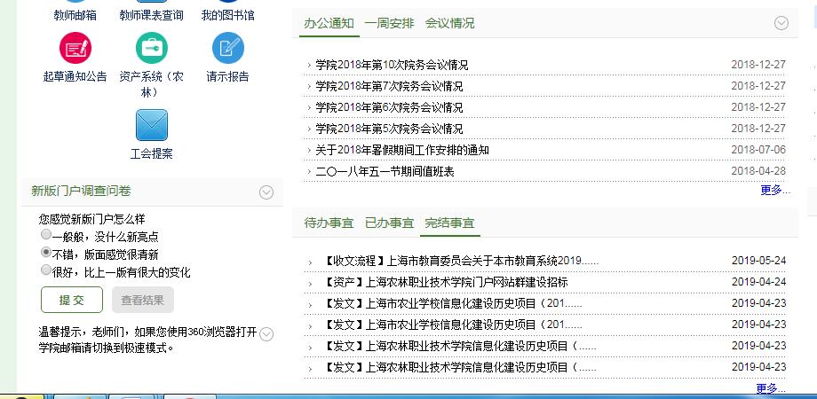This screenshot has height=399, width=817.
Task: Click the 查看结果 button
Action: 142,300
